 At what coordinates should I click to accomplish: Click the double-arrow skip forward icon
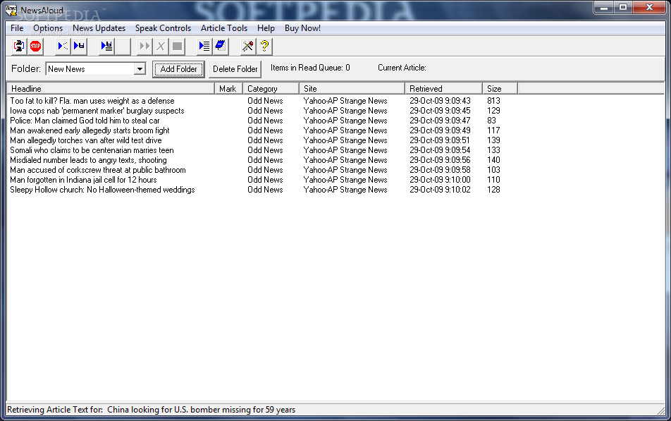click(144, 46)
